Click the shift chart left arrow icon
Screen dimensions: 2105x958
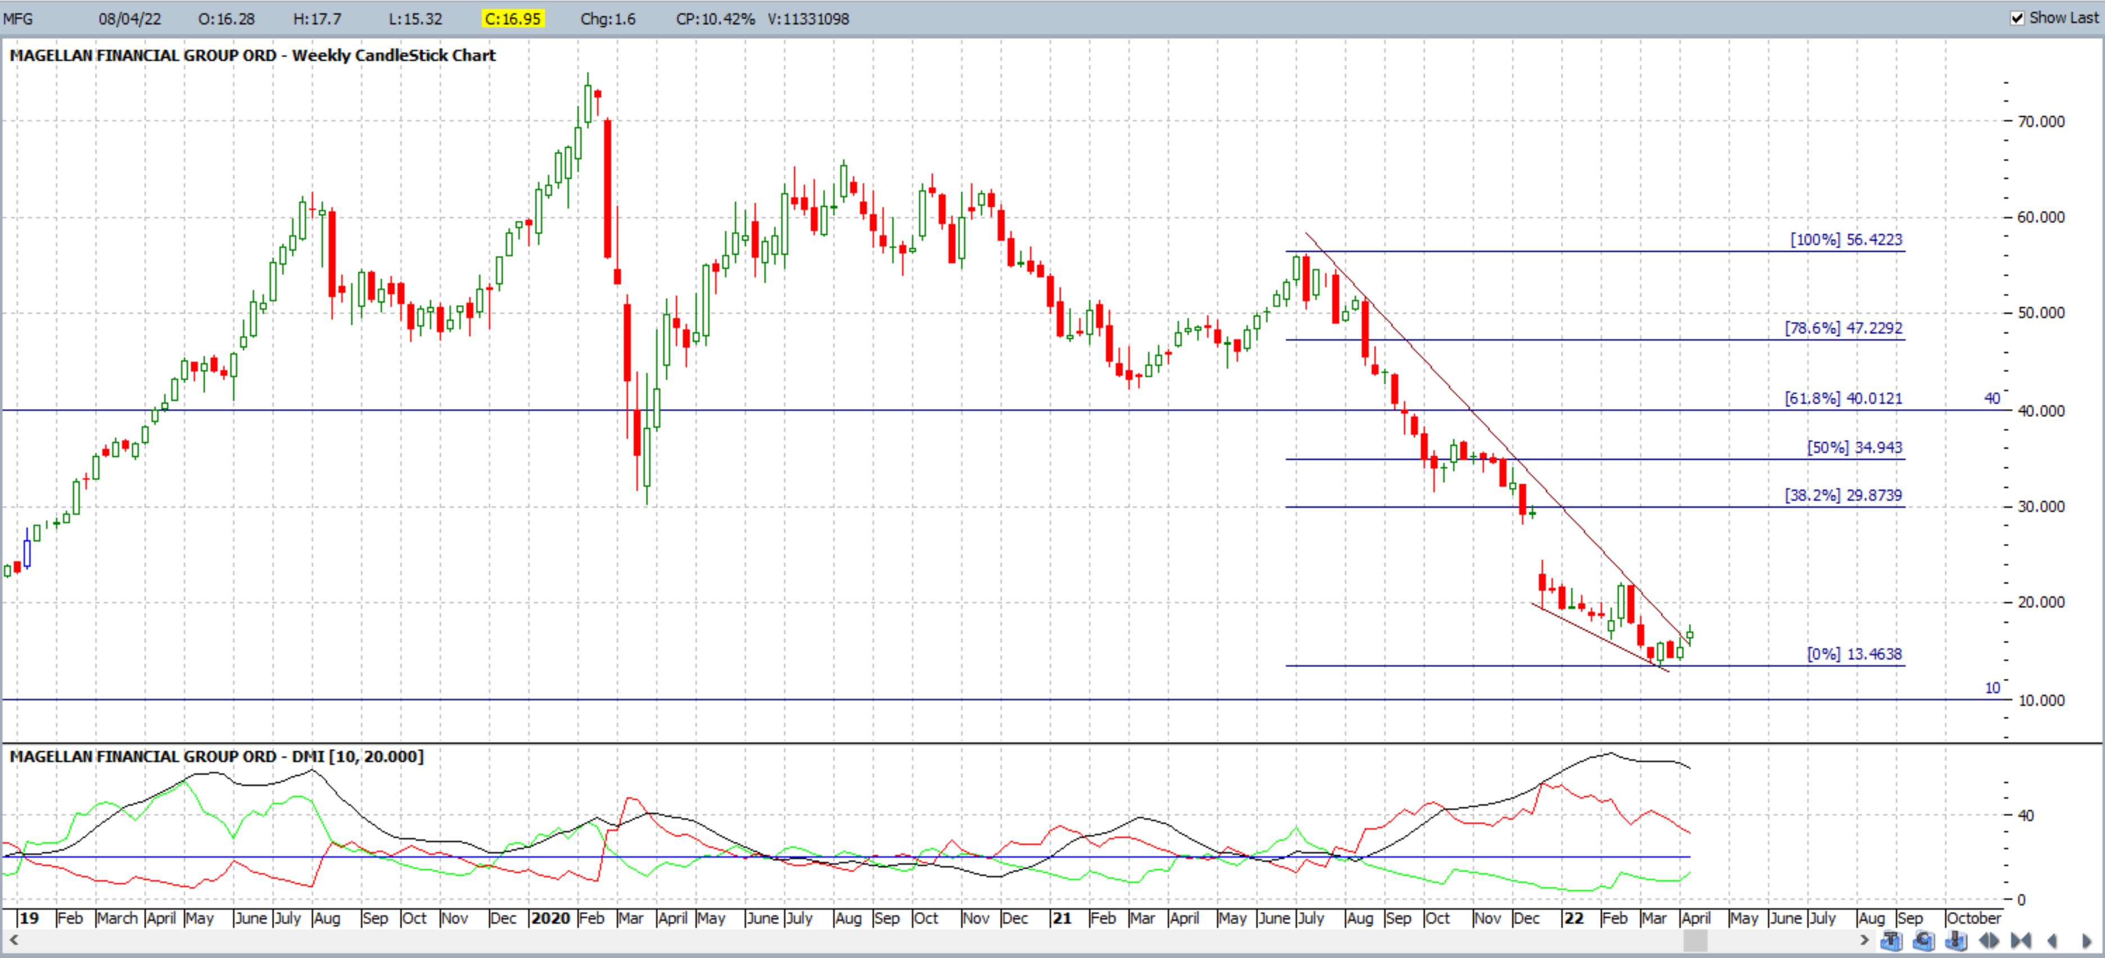(x=2052, y=941)
